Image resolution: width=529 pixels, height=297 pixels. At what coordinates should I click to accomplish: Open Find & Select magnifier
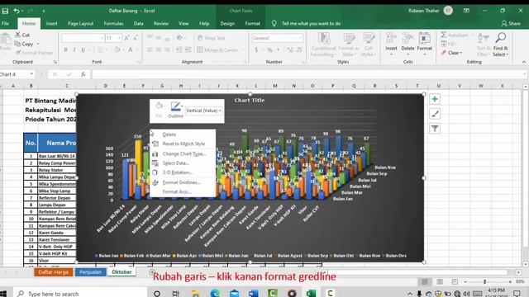point(501,38)
